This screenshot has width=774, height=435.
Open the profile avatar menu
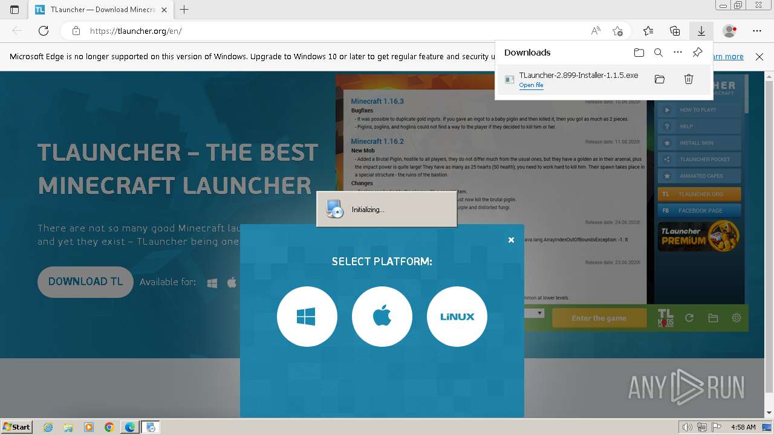[730, 31]
